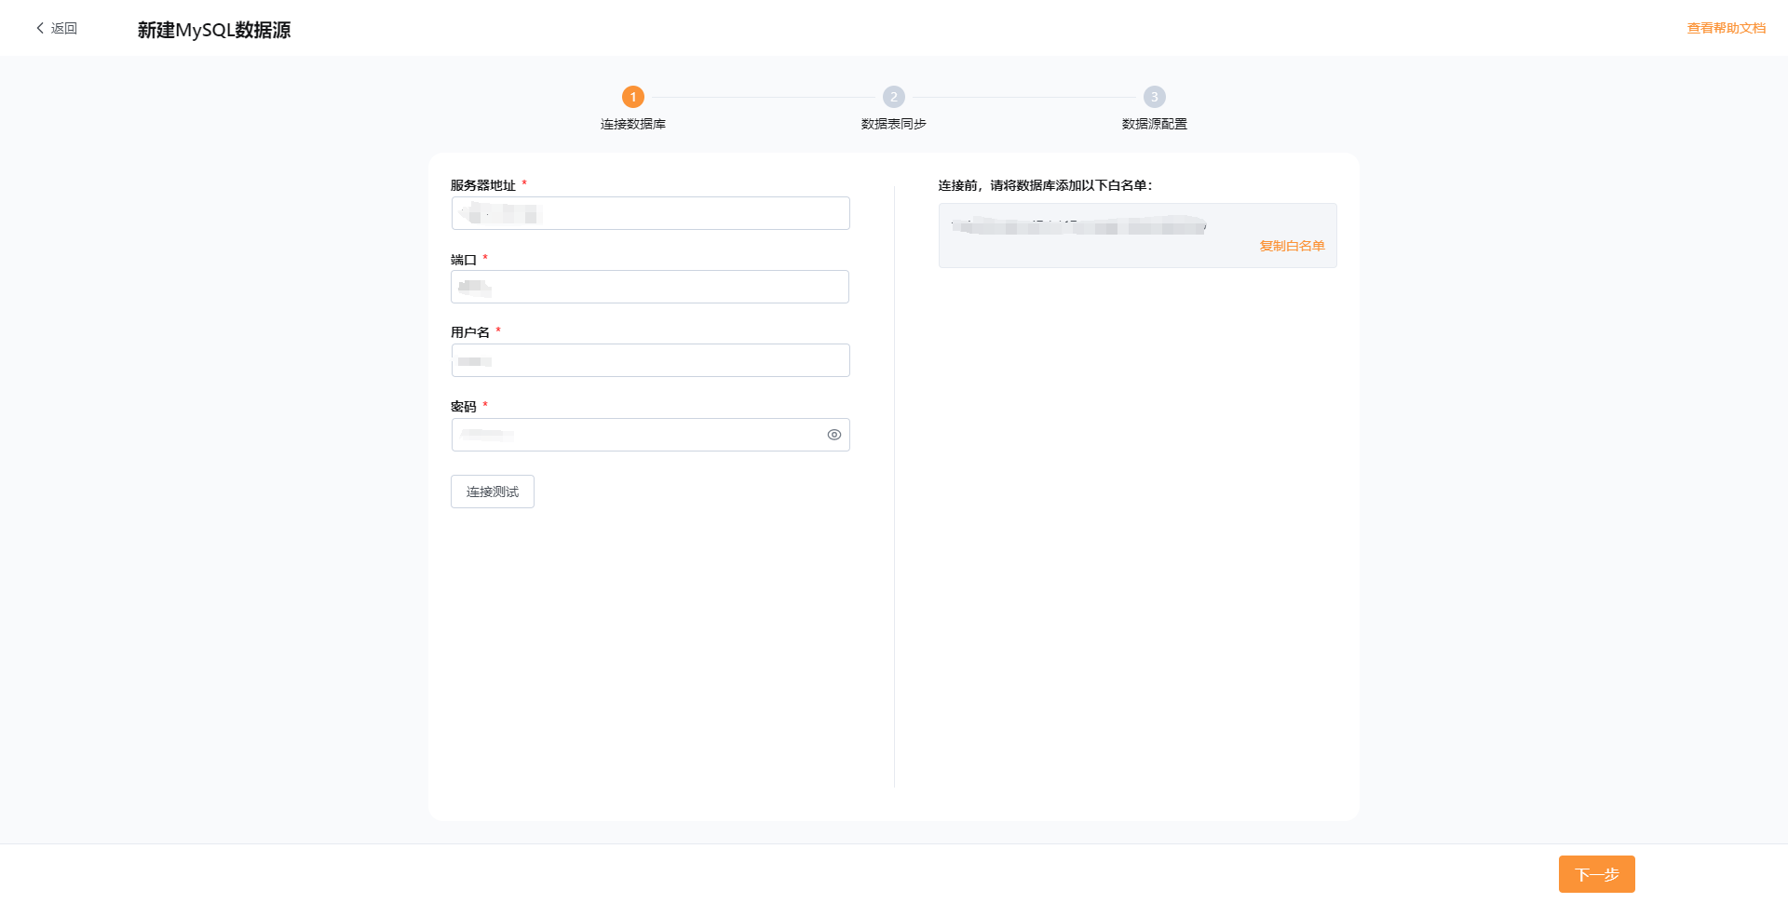This screenshot has width=1788, height=903.
Task: Click the 服务器地址 field label
Action: coord(483,185)
